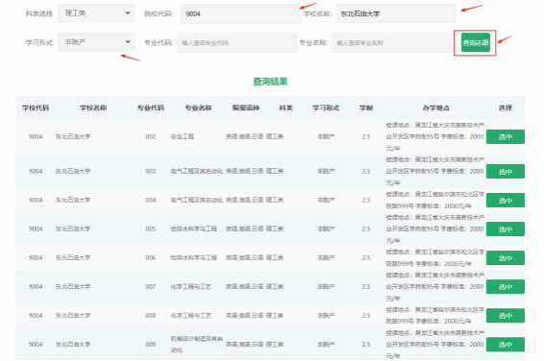Focus the 专业名称 input field

392,42
